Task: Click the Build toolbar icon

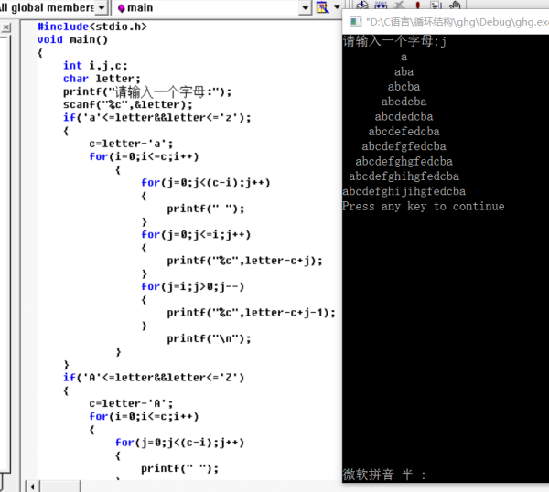Action: [x=381, y=5]
